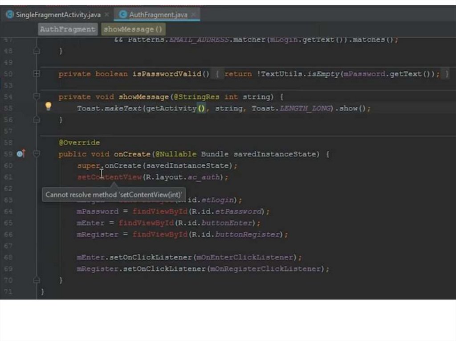Screen dimensions: 456x341
Task: Click the AuthFragment breadcrumb
Action: click(67, 29)
